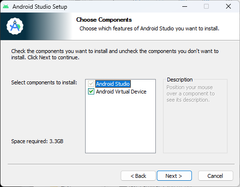Cancel the Android Studio setup

click(215, 176)
